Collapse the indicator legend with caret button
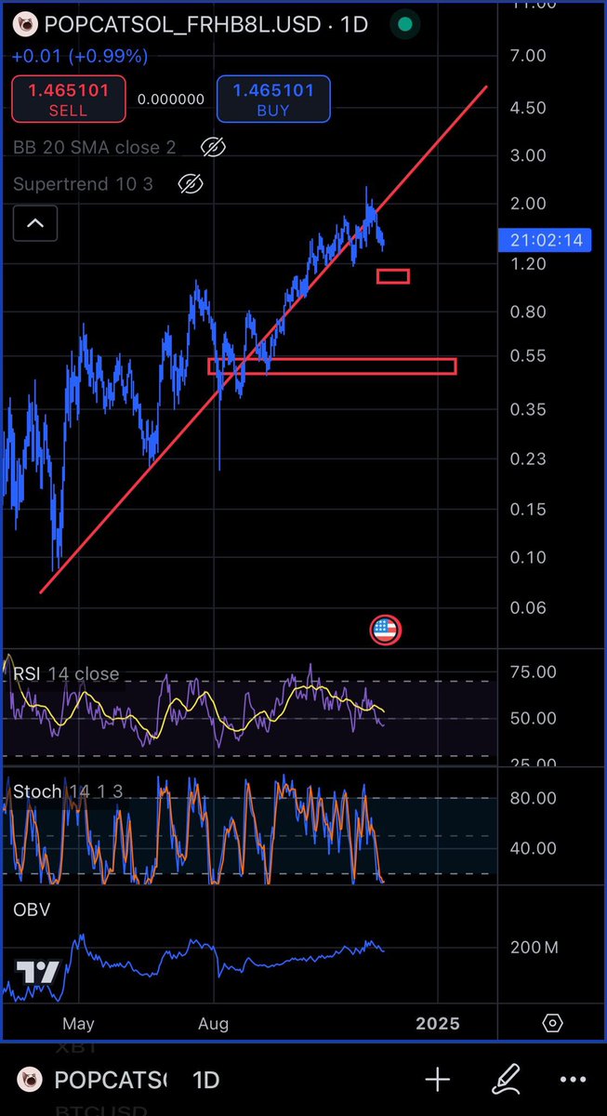The width and height of the screenshot is (607, 1116). click(x=34, y=223)
